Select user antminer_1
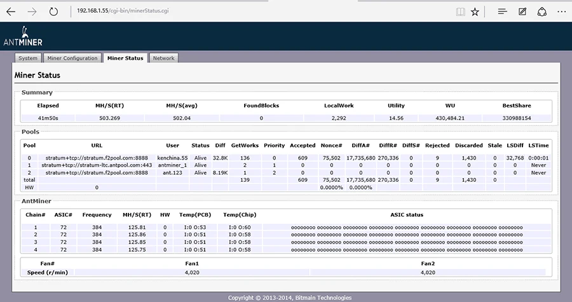 (172, 165)
